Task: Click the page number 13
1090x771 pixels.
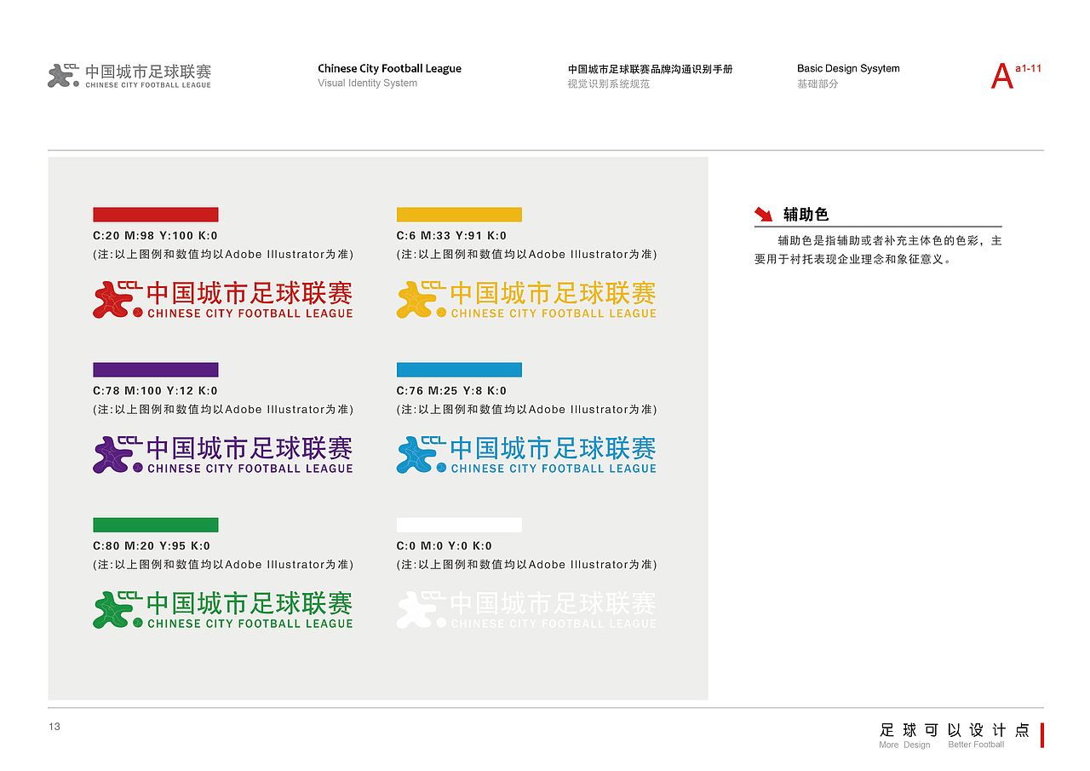Action: (54, 727)
